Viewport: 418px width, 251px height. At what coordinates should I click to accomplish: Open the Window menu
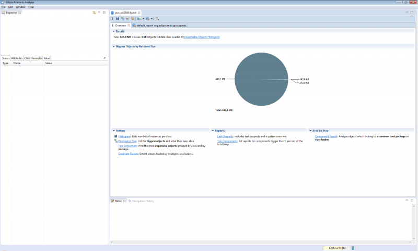(x=20, y=7)
